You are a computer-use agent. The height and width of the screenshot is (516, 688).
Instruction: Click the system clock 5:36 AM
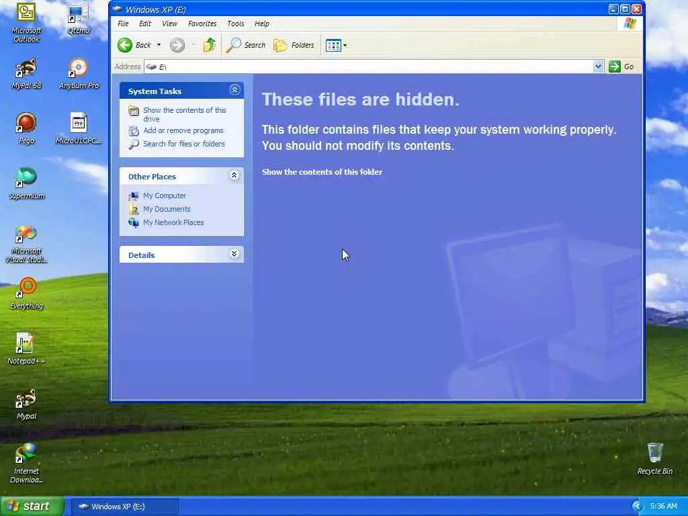(x=663, y=506)
